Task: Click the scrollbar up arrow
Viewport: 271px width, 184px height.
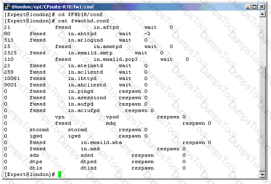Action: (x=262, y=14)
